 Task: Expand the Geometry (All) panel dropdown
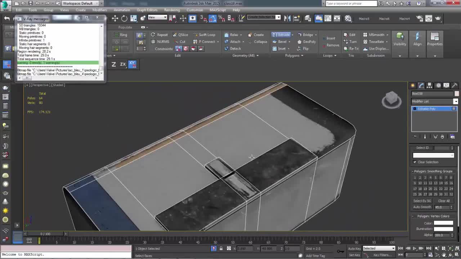click(245, 55)
